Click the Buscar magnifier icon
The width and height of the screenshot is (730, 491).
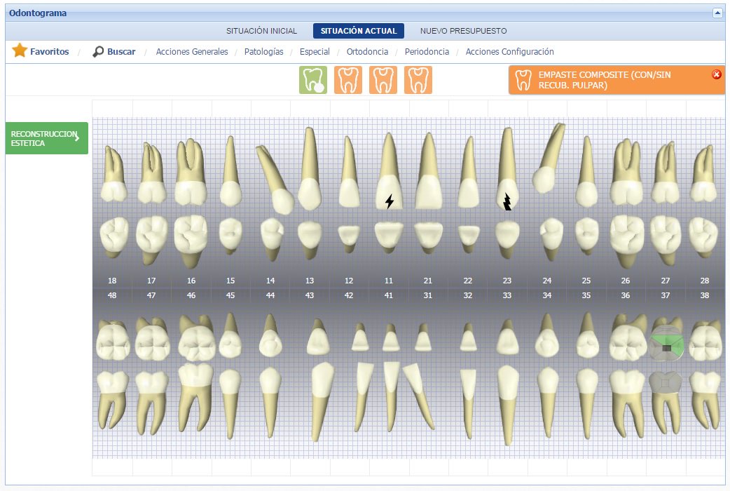(98, 52)
